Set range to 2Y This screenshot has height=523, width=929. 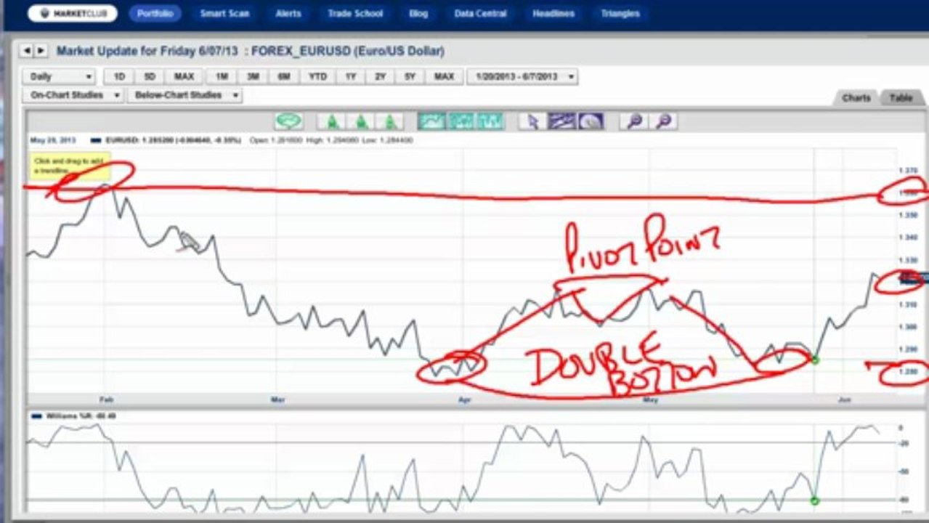coord(380,76)
